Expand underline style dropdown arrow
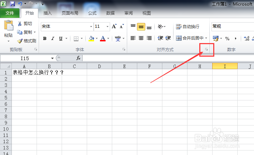The height and width of the screenshot is (155, 254). [x=66, y=39]
